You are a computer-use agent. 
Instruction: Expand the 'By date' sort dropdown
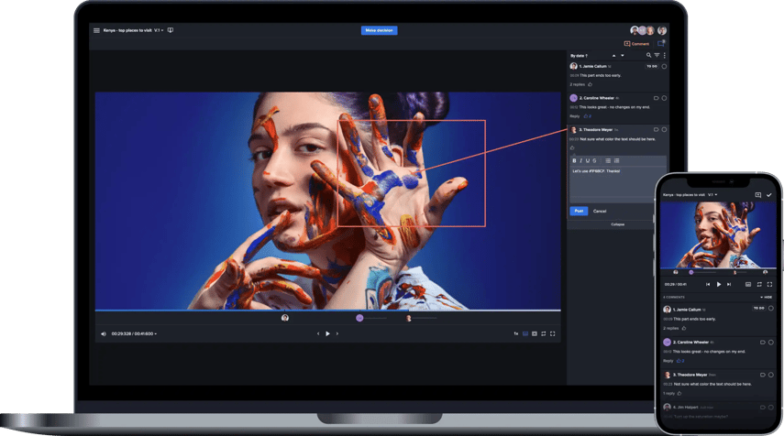(x=579, y=55)
